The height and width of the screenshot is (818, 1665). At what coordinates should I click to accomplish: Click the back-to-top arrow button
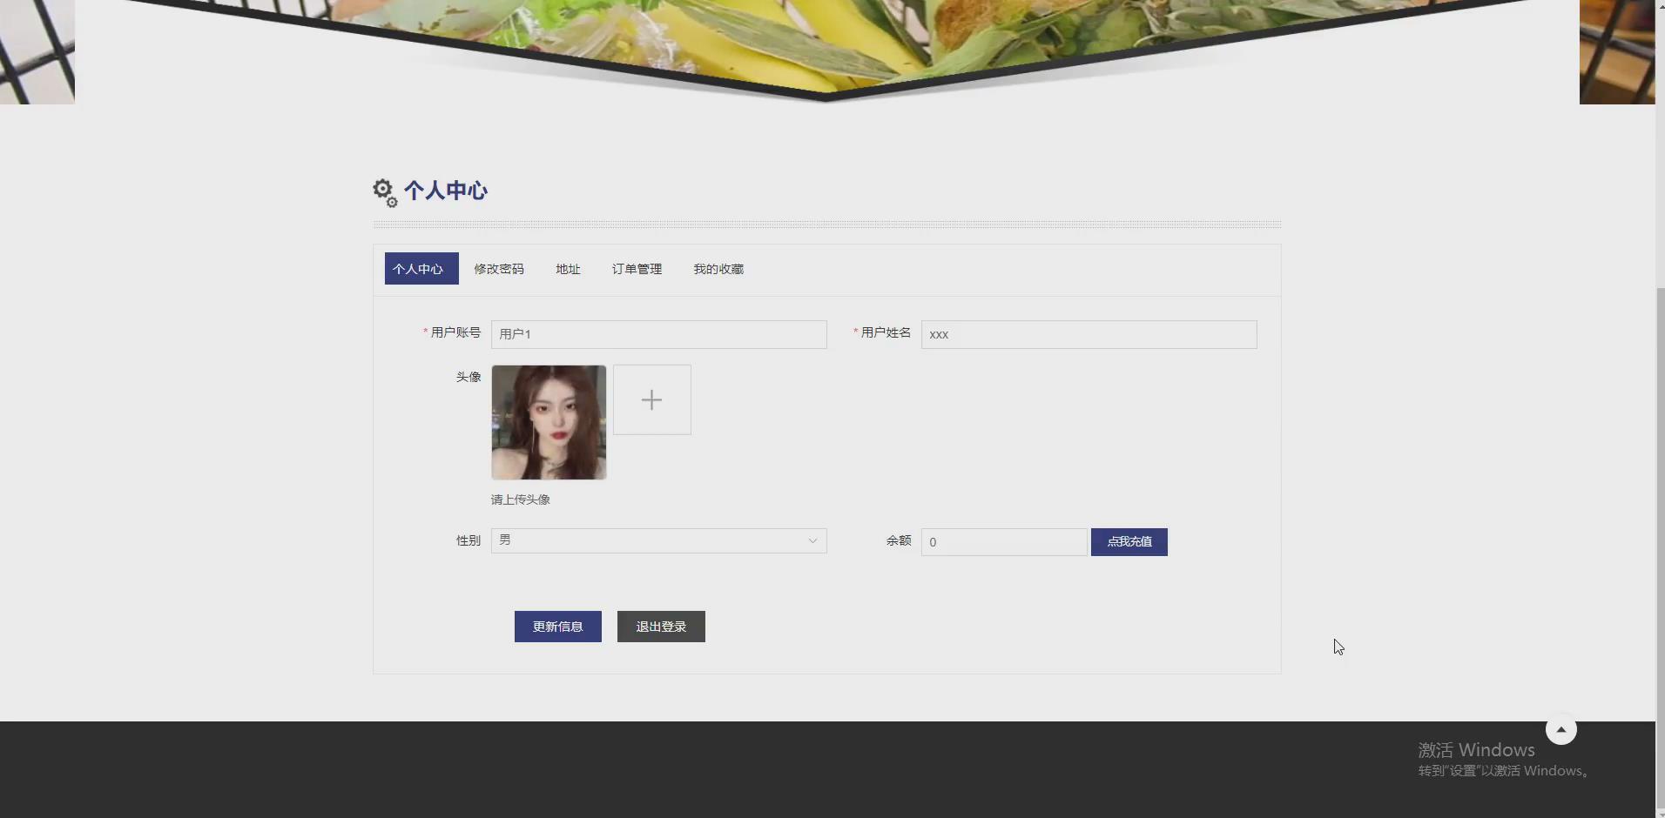1561,729
